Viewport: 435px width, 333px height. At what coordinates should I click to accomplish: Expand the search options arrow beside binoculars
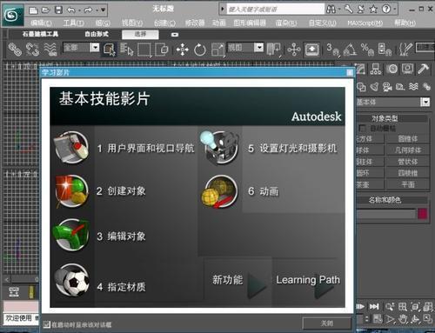[339, 10]
